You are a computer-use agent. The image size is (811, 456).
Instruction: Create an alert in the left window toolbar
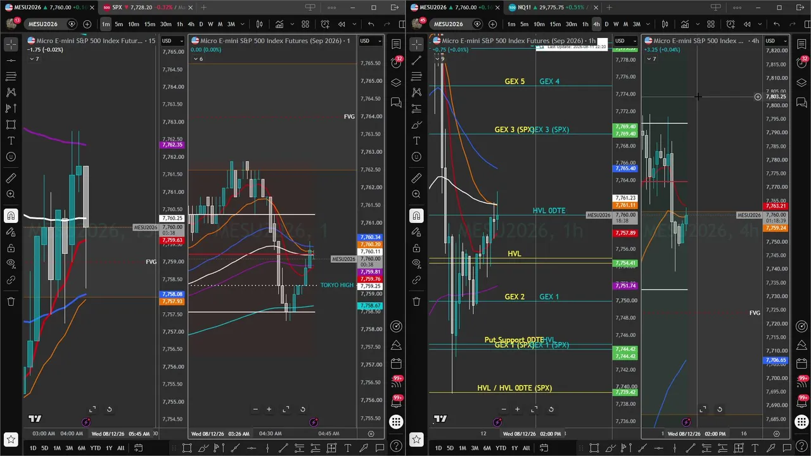(325, 24)
